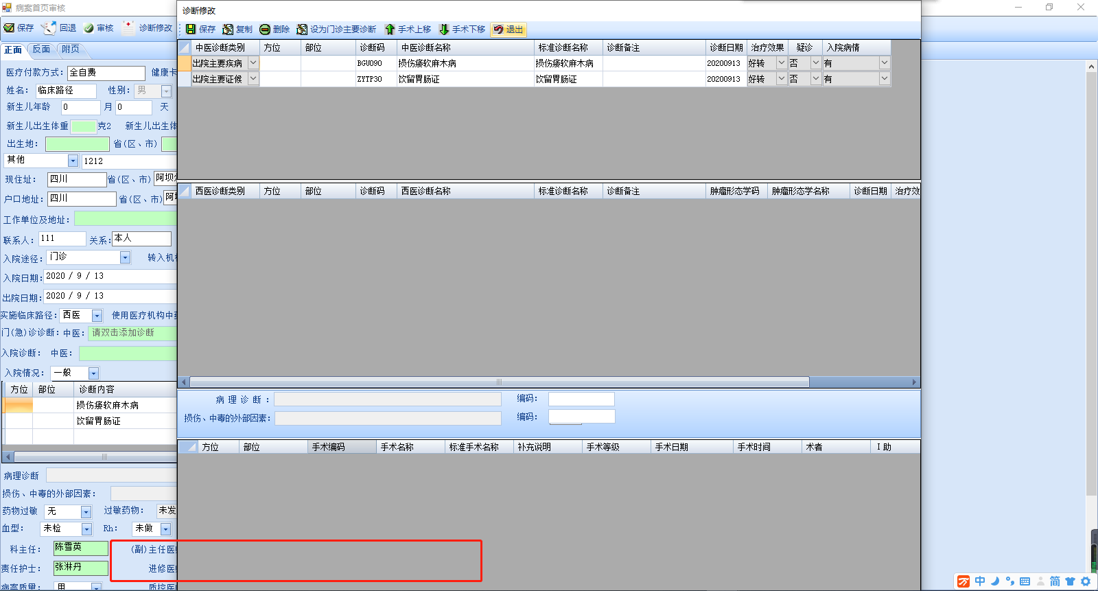This screenshot has height=591, width=1098.
Task: Click the 保存 checkmark icon in 病案首页审核
Action: [x=9, y=28]
